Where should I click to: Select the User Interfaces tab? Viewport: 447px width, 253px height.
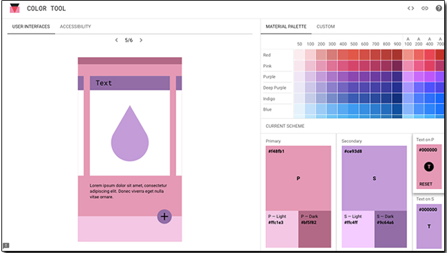(x=31, y=27)
